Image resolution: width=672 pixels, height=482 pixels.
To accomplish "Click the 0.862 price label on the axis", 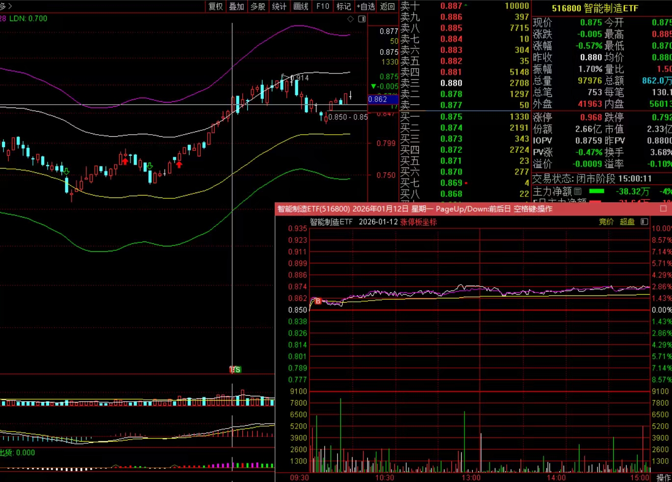I will click(383, 99).
